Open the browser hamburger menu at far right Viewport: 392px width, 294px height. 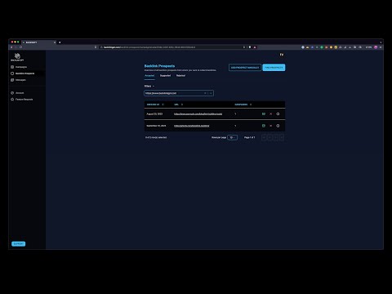(381, 47)
